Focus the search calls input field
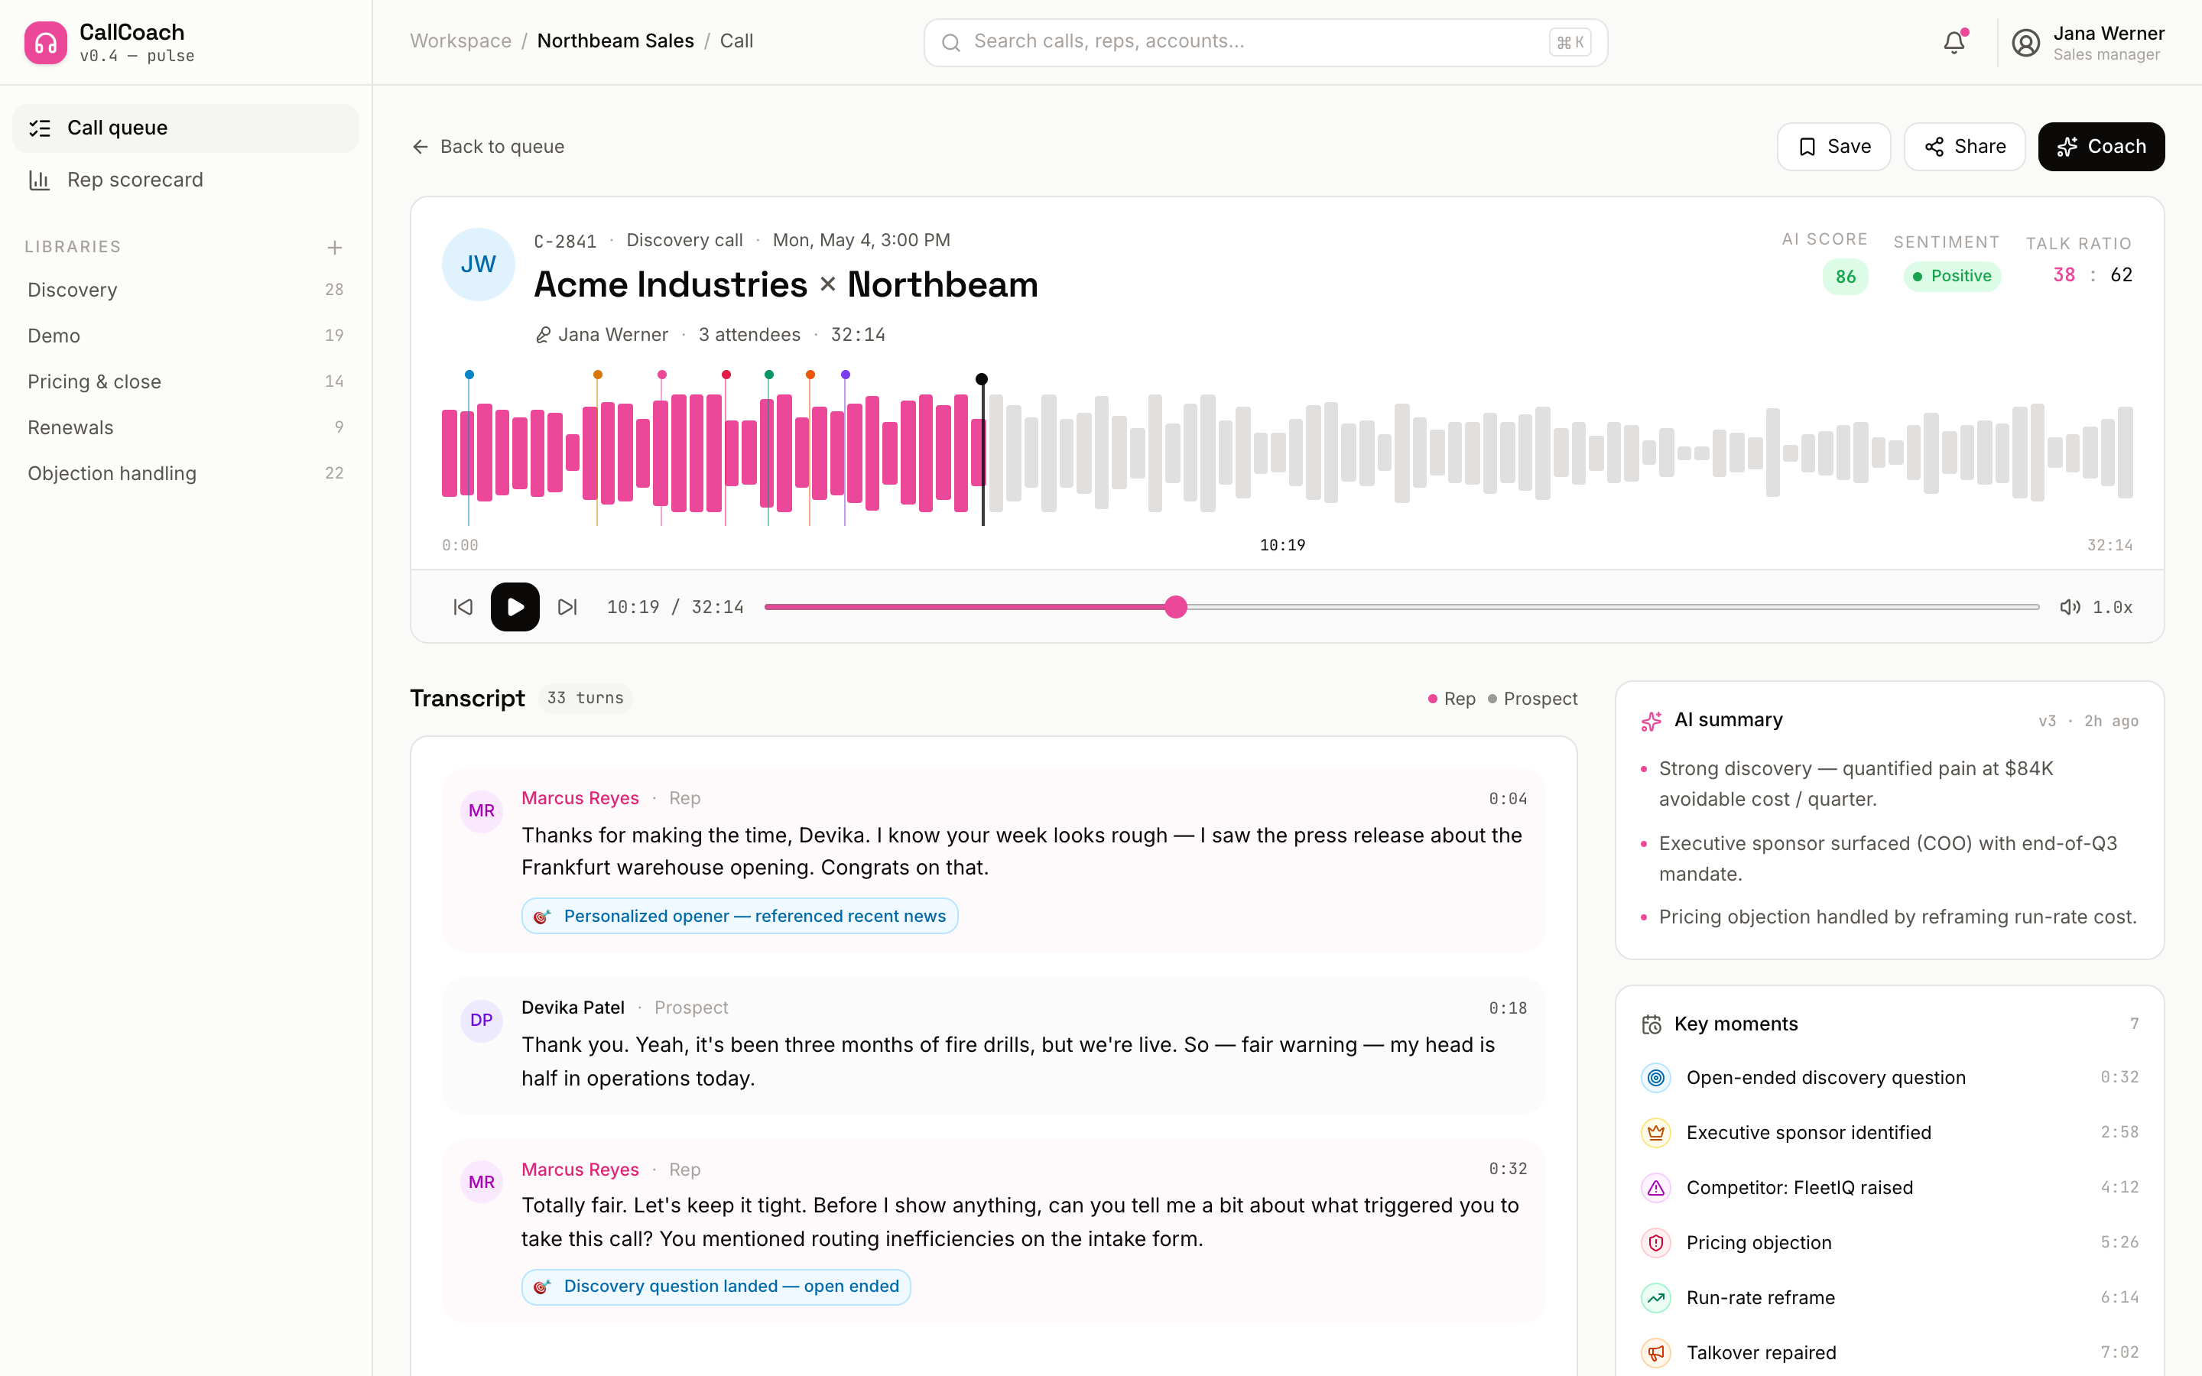 (1265, 43)
